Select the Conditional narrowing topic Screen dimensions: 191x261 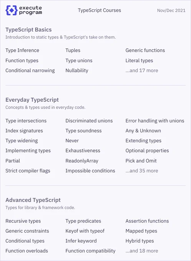coord(30,71)
